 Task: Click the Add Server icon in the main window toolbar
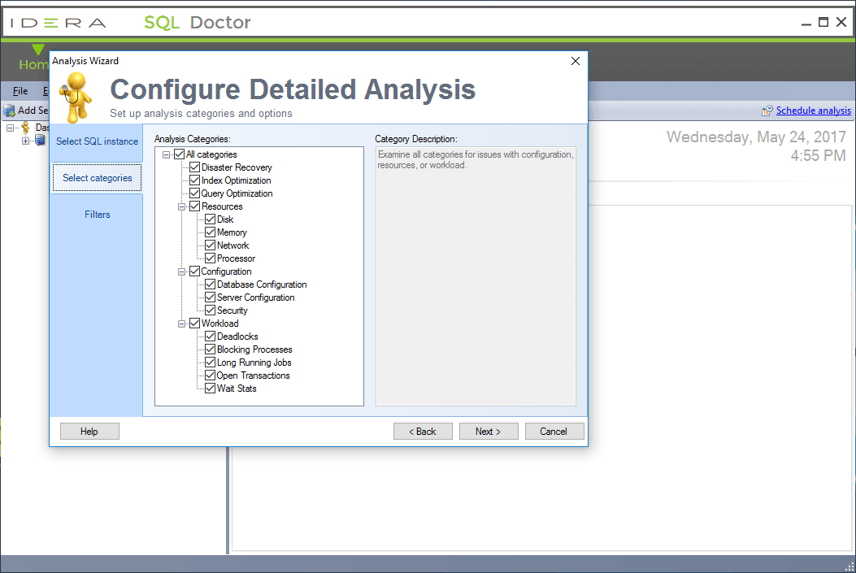[x=9, y=111]
